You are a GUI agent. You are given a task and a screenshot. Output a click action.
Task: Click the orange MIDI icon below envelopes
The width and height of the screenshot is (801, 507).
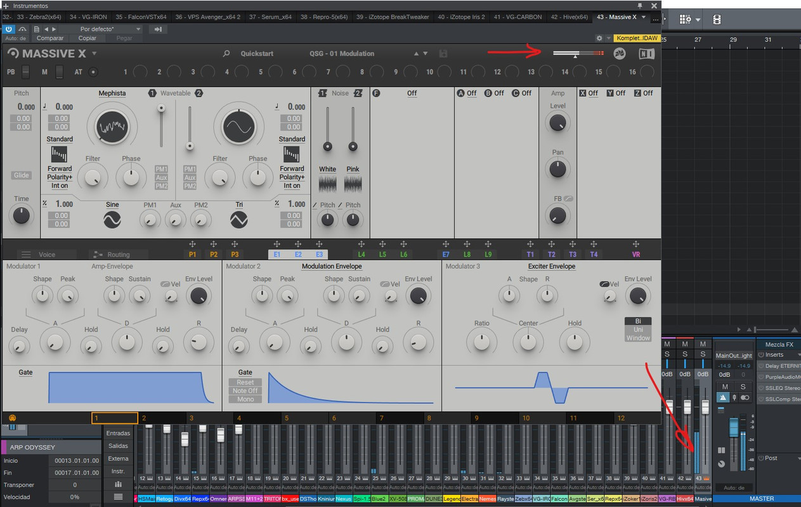coord(12,418)
